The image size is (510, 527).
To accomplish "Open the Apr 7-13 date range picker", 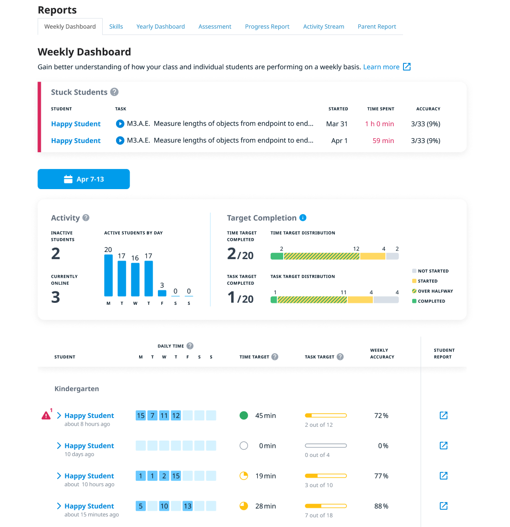I will pyautogui.click(x=83, y=179).
